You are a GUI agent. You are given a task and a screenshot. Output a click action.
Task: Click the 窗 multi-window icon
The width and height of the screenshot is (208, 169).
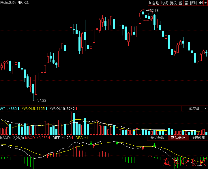click(186, 3)
